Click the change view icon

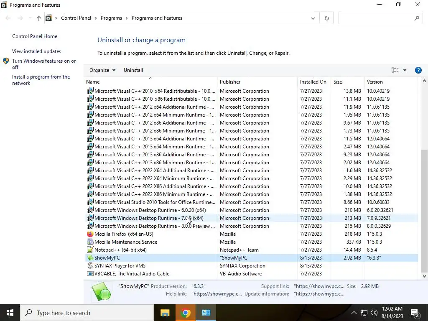tap(395, 70)
